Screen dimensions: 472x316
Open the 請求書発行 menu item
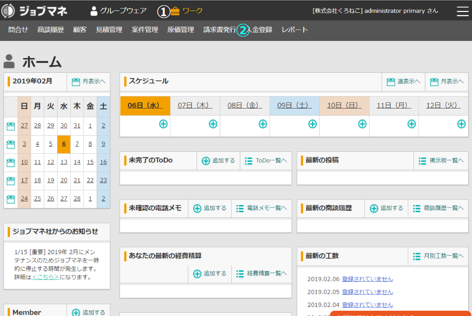[x=220, y=30]
